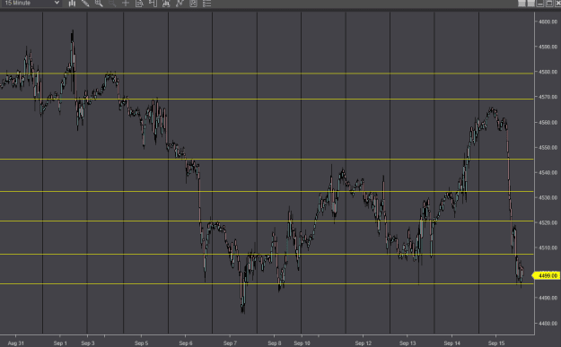Click the 4510.00 price axis label

tap(548, 247)
